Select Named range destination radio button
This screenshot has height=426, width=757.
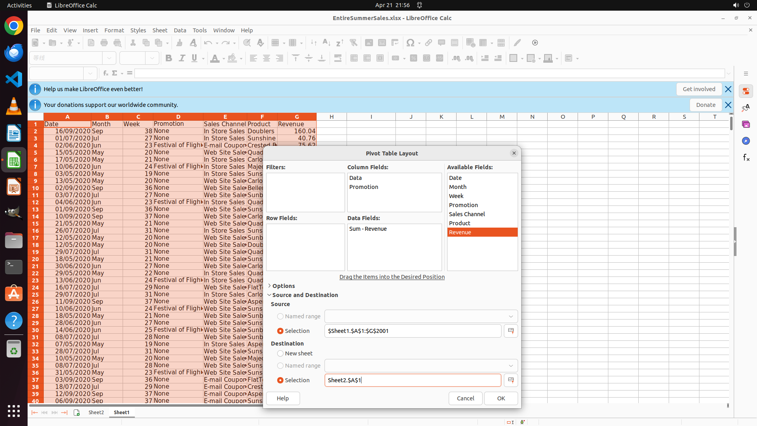(x=280, y=366)
